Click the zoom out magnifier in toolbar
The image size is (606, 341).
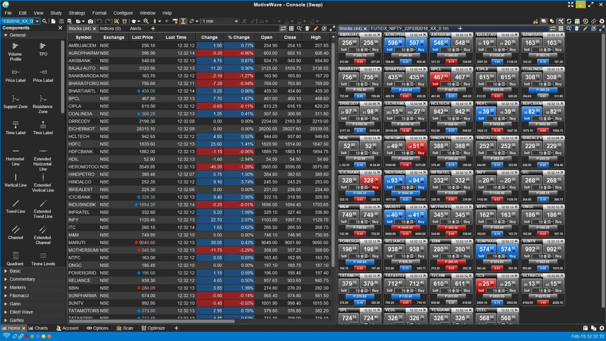pyautogui.click(x=146, y=21)
